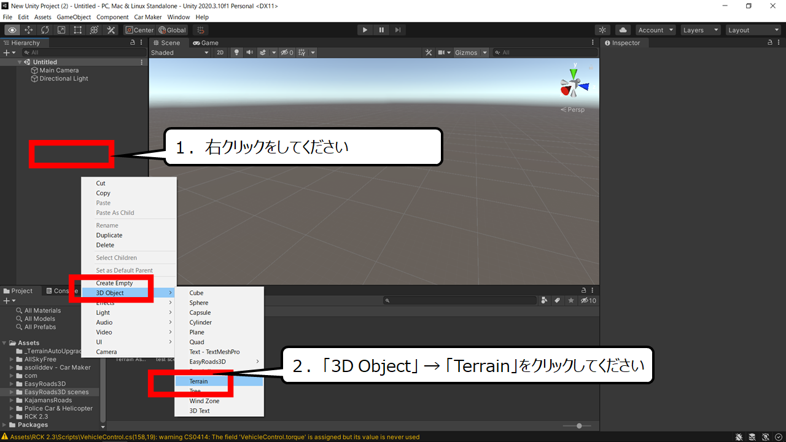Open scene component tools wrench icon

(429, 53)
